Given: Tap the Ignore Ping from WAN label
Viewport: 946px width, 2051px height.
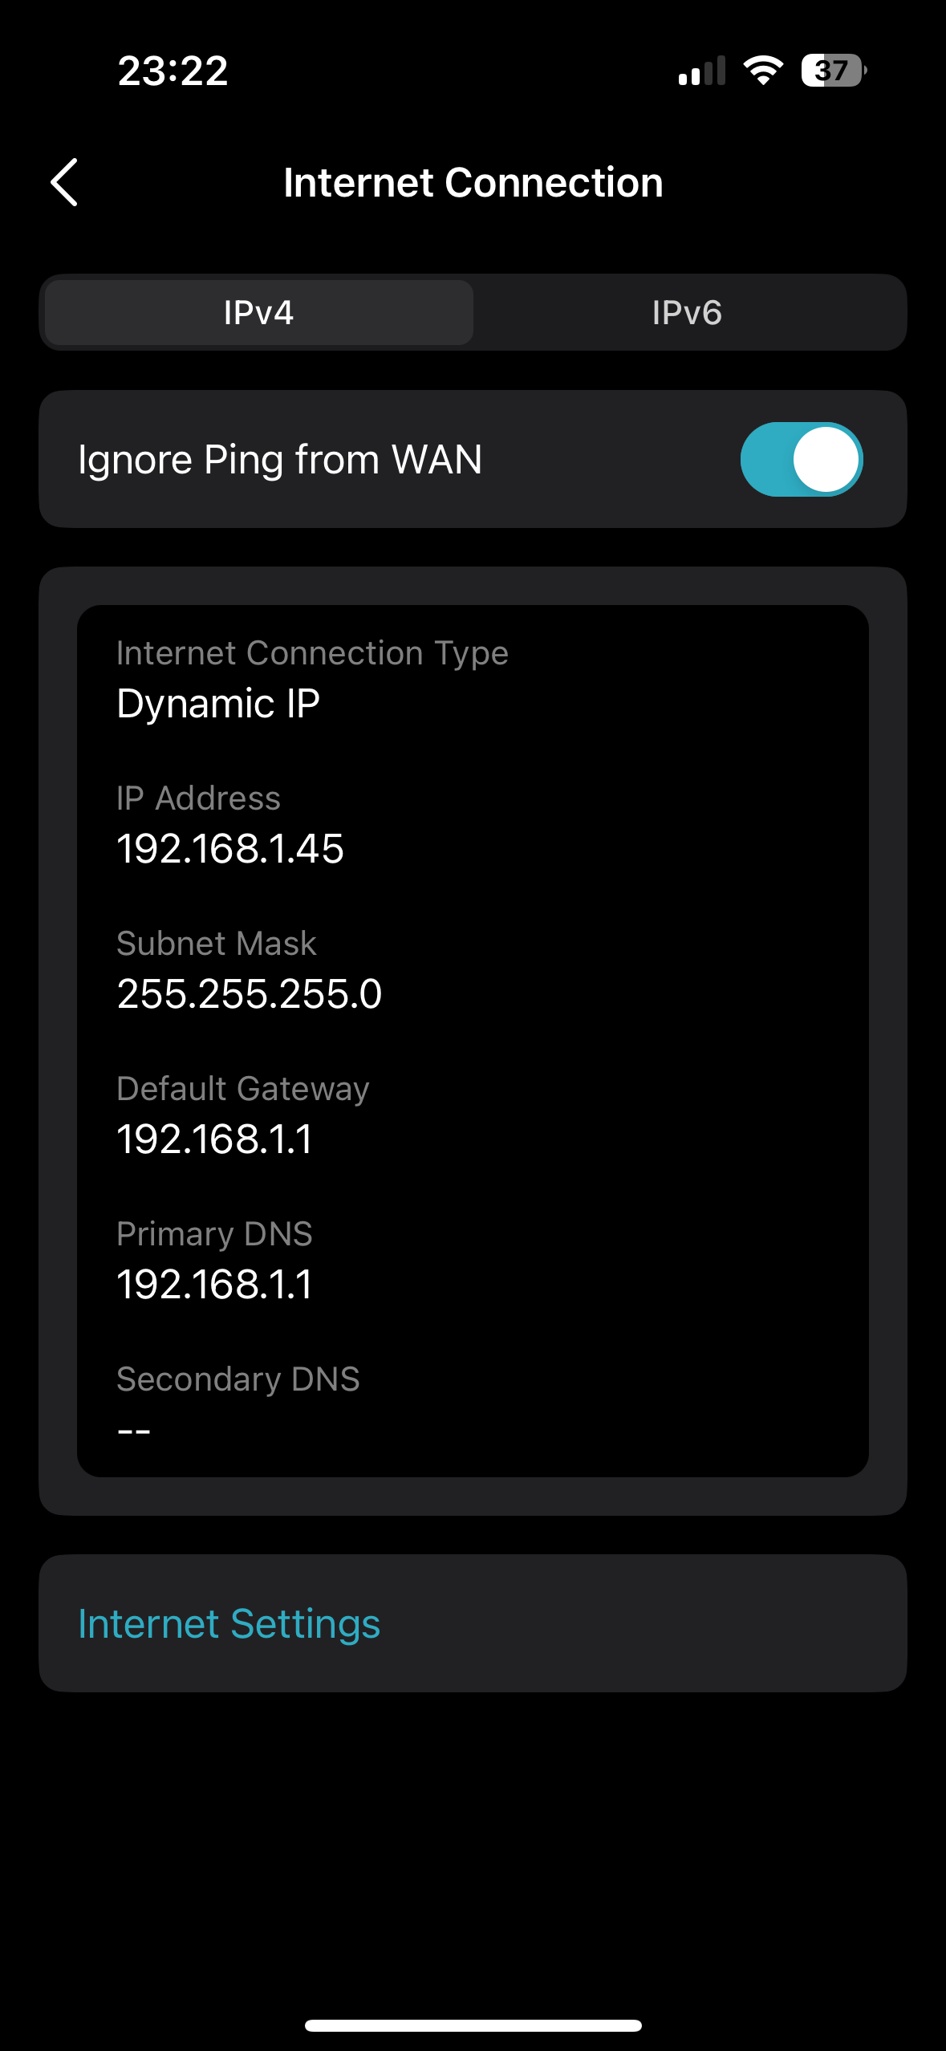Looking at the screenshot, I should 280,460.
